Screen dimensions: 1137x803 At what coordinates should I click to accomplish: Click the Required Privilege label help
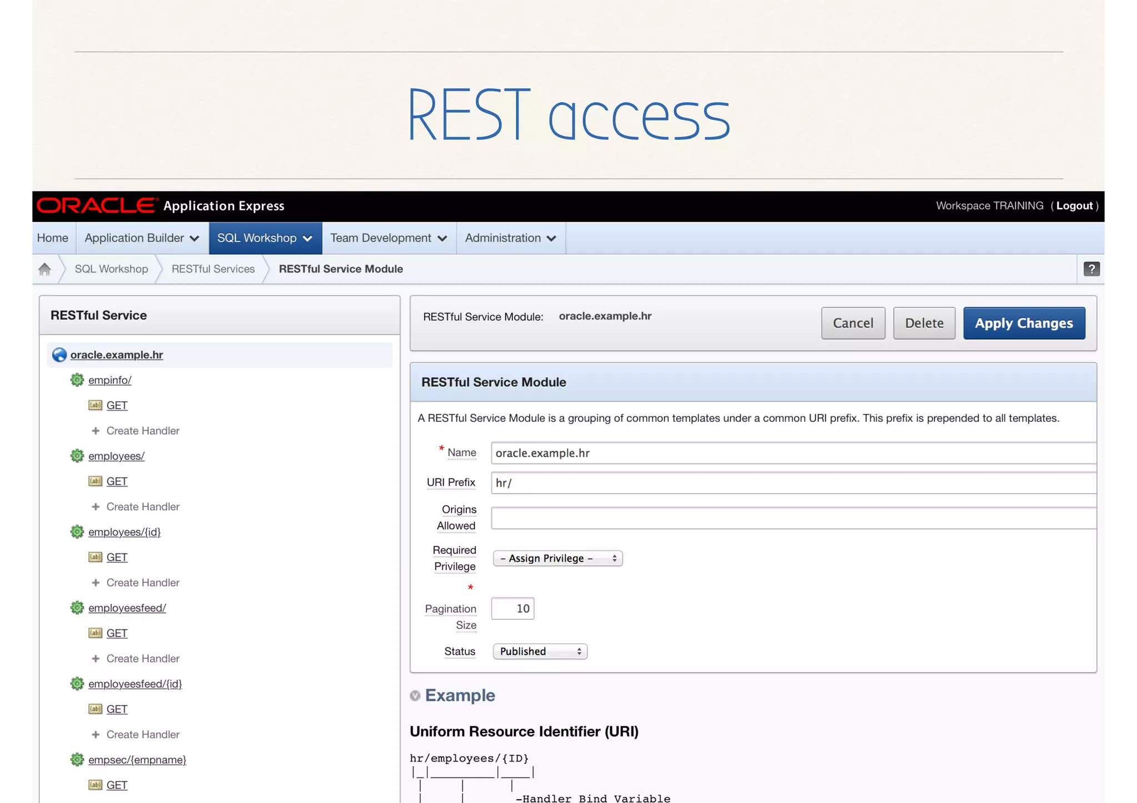click(x=455, y=558)
